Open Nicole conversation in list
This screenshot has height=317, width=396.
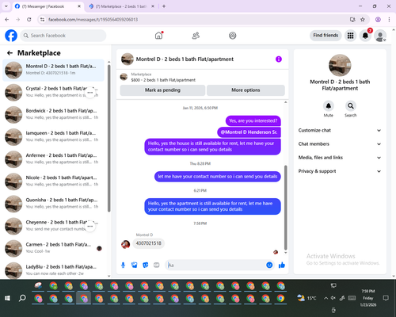click(x=53, y=181)
